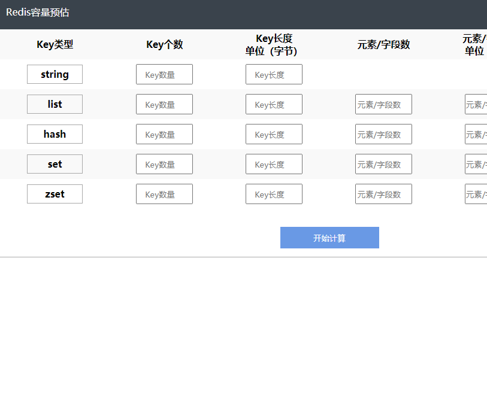Click the partially visible hash element size field
Viewport: 487px width, 413px height.
[x=476, y=134]
